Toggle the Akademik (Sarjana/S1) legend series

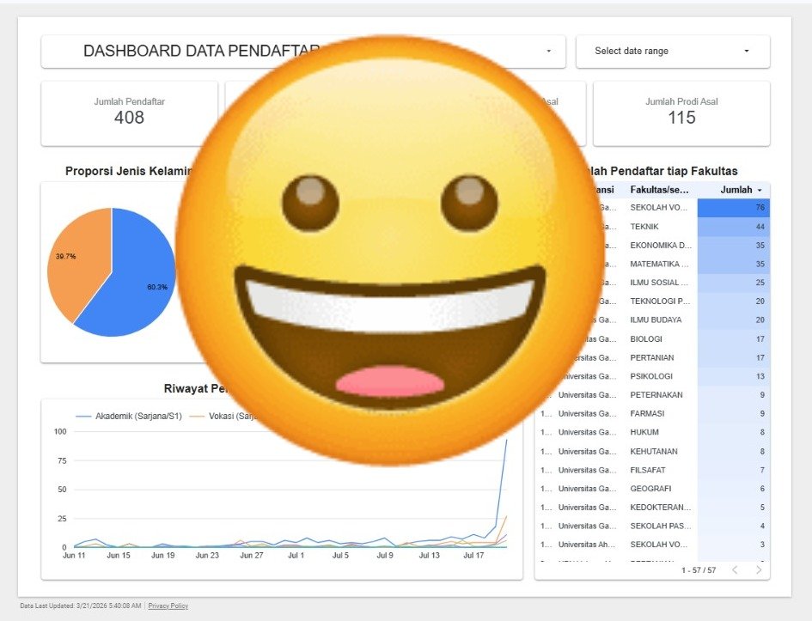click(129, 416)
